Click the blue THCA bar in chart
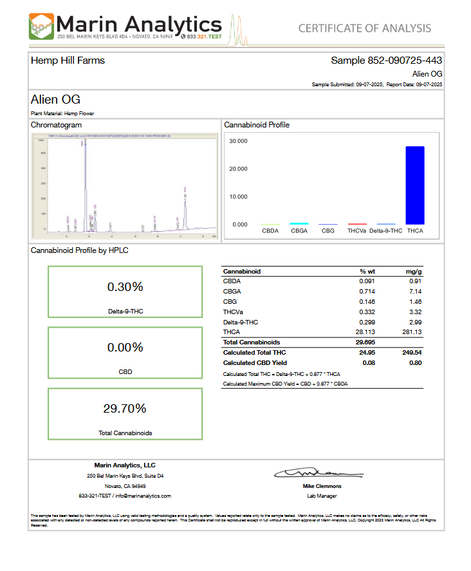Image resolution: width=471 pixels, height=571 pixels. [x=414, y=185]
